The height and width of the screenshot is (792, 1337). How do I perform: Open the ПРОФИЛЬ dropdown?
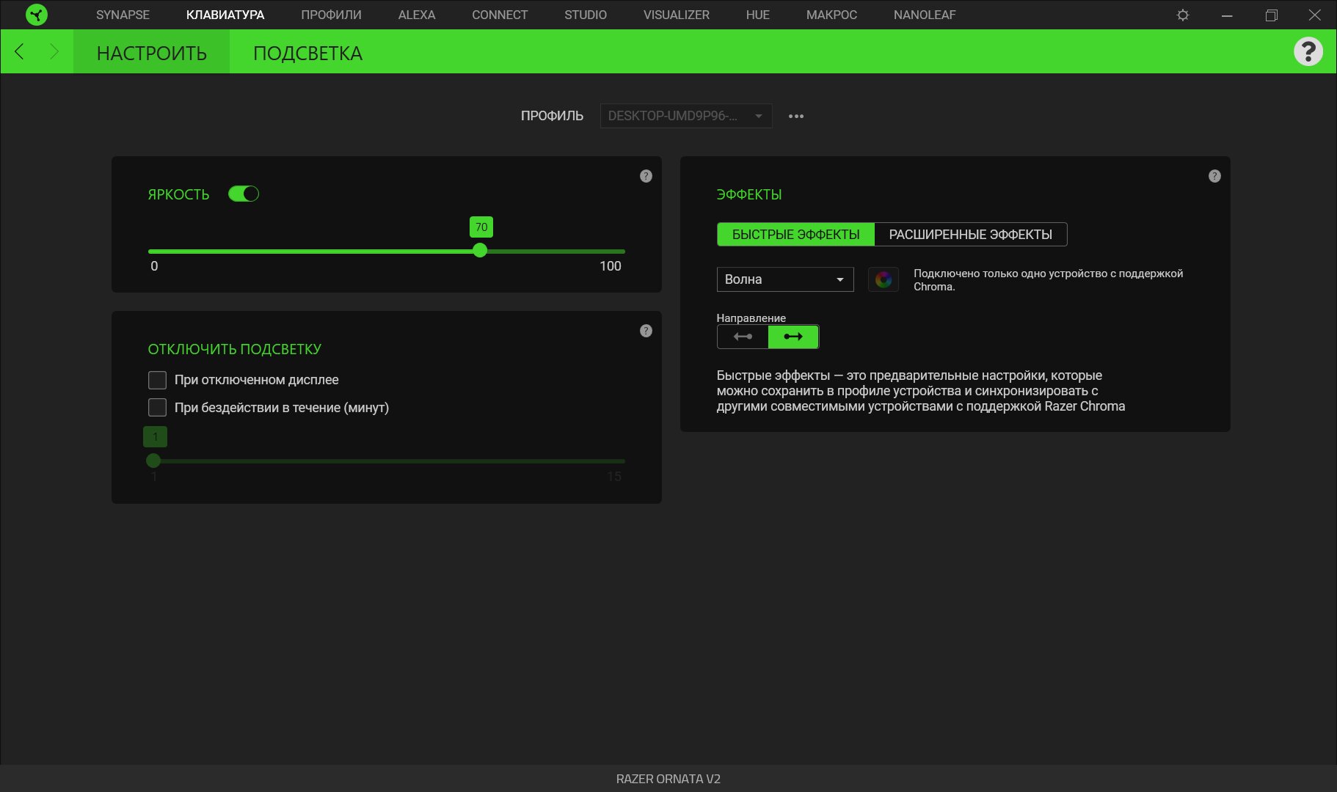(686, 116)
